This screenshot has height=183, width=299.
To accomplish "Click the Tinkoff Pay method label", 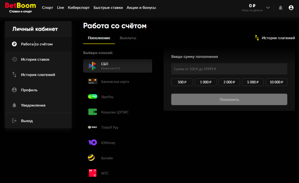I will [110, 127].
